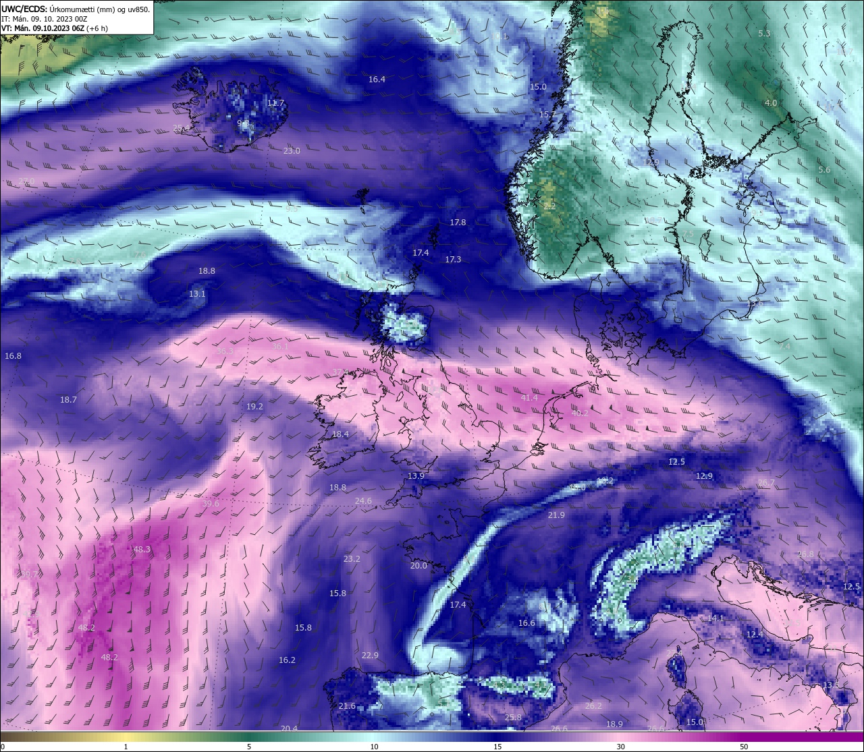Select the 40.2 value near the Netherlands
This screenshot has height=752, width=864.
coord(579,413)
